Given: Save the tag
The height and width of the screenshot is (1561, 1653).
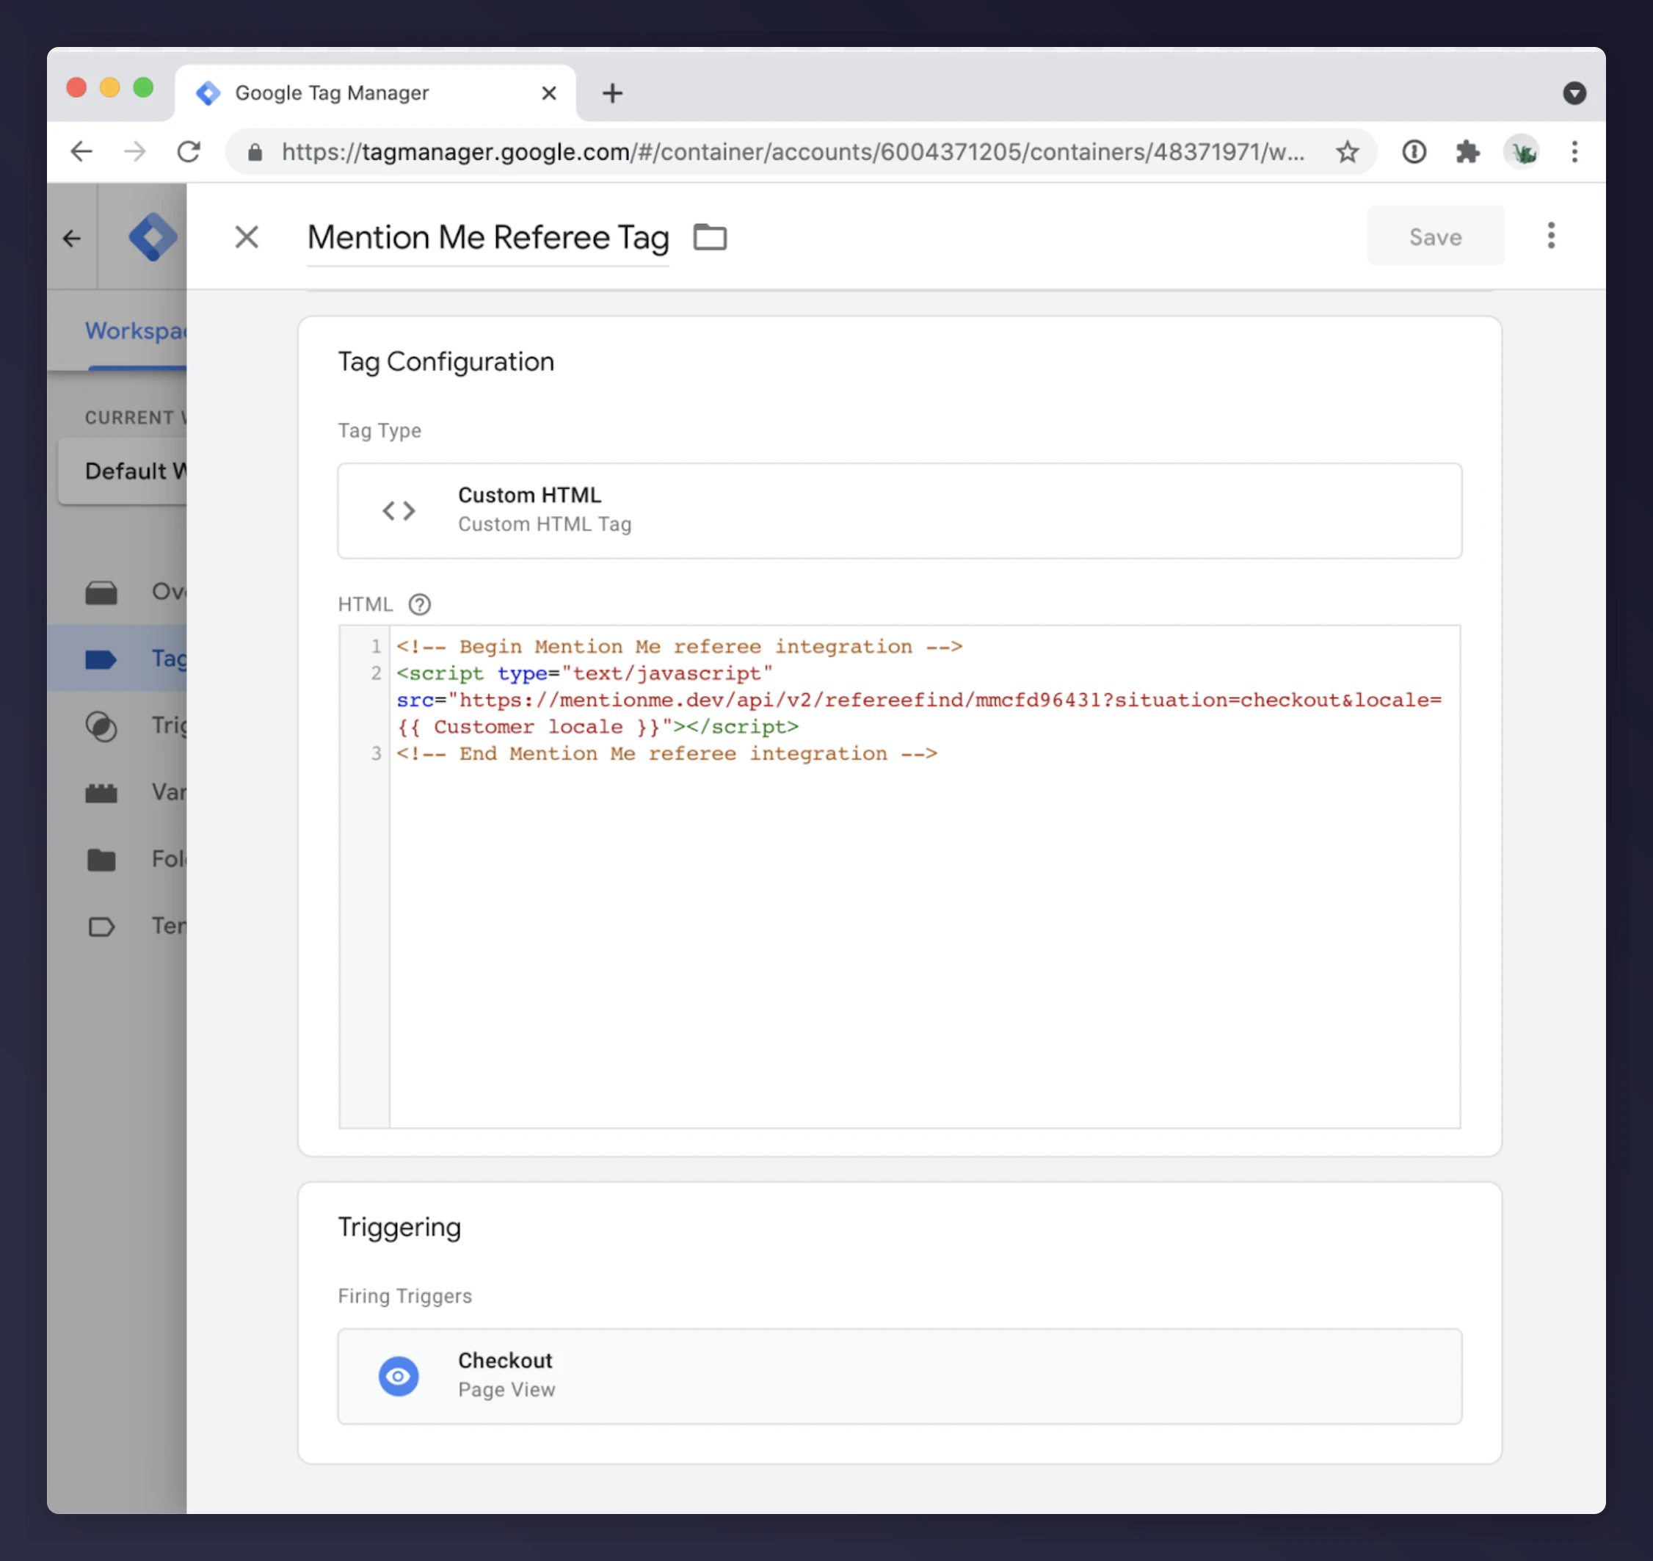Looking at the screenshot, I should coord(1435,236).
